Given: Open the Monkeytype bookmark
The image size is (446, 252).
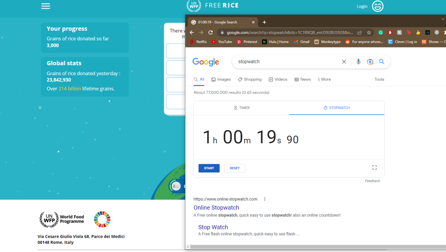Looking at the screenshot, I should pos(327,42).
